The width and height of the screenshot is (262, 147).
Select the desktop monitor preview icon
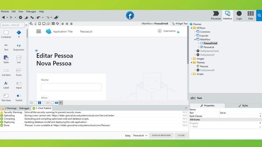point(44,24)
